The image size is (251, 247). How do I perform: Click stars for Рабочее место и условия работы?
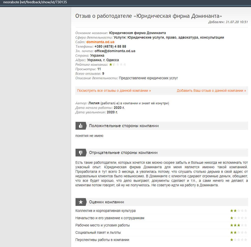(238, 225)
